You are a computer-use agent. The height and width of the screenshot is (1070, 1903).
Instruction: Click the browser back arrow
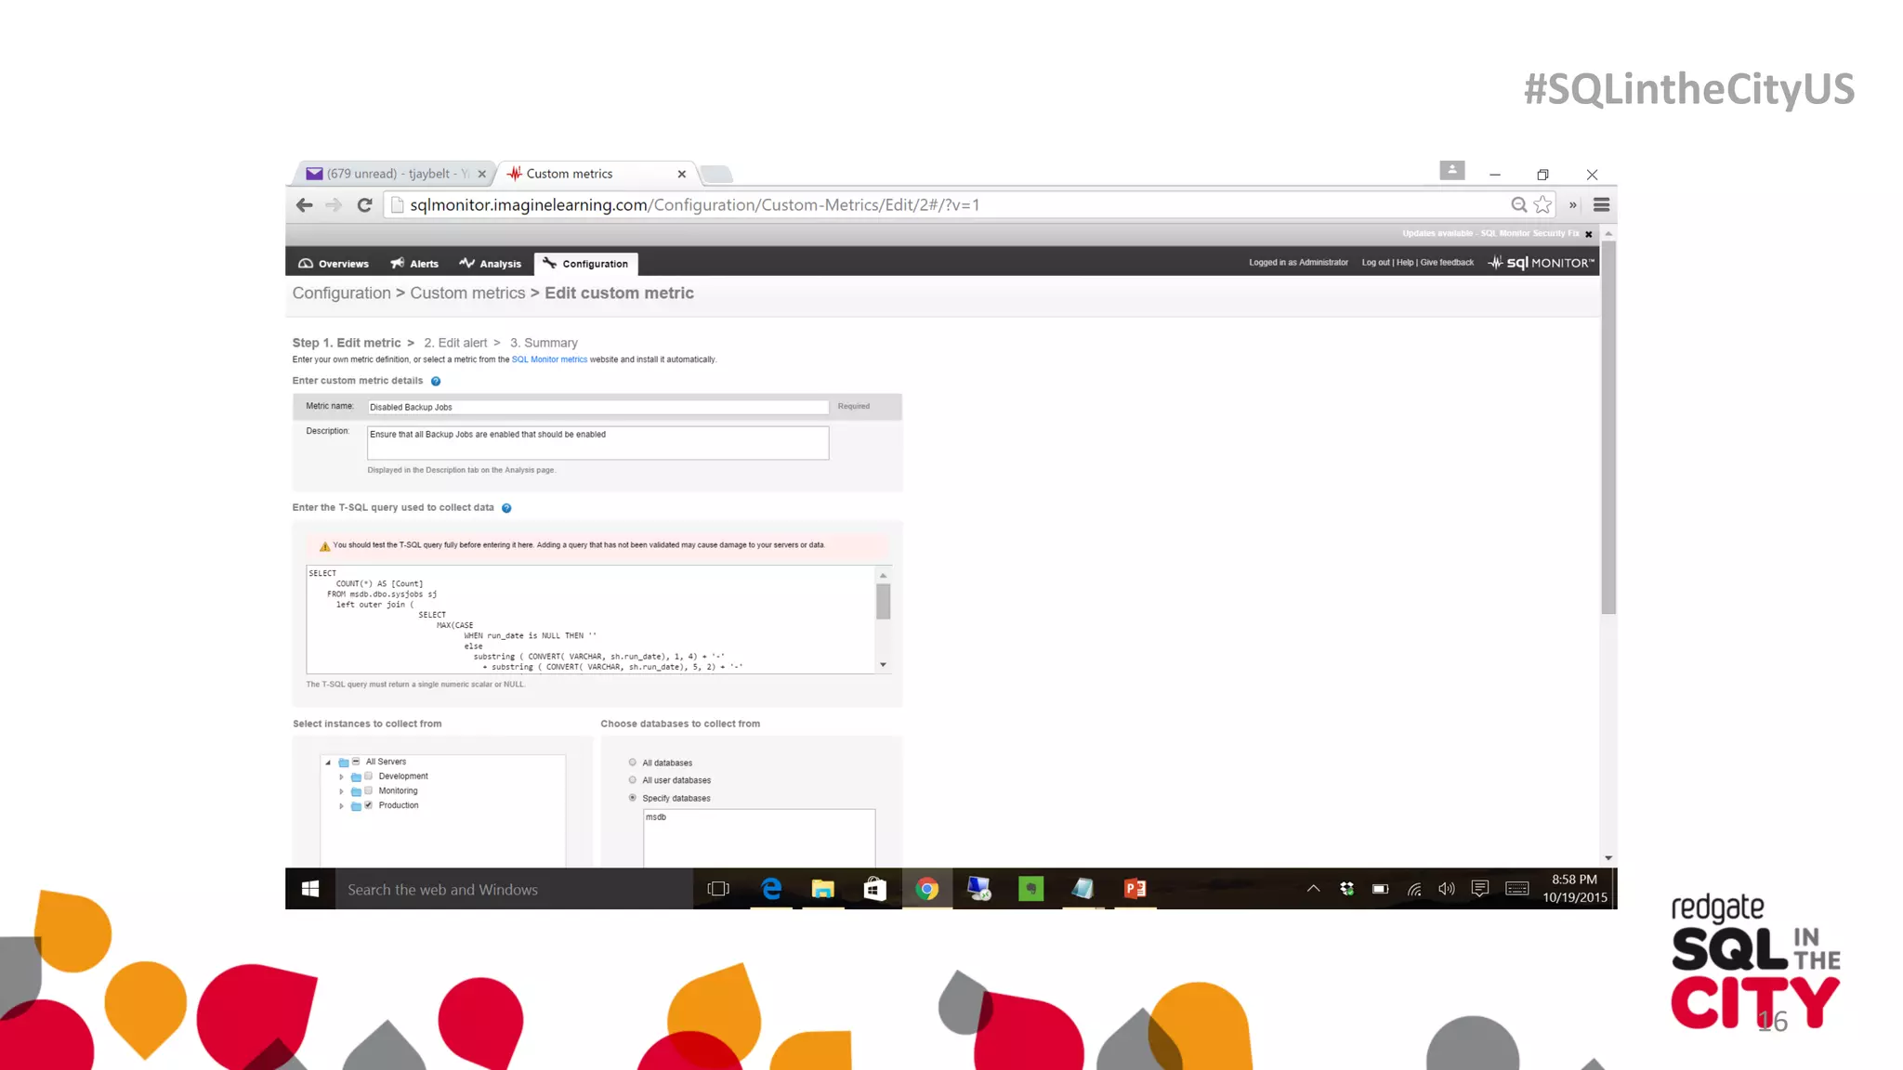pos(304,205)
